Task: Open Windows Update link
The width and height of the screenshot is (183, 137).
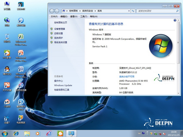Action: [x=63, y=85]
